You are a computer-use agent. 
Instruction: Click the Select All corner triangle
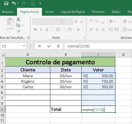(3, 55)
